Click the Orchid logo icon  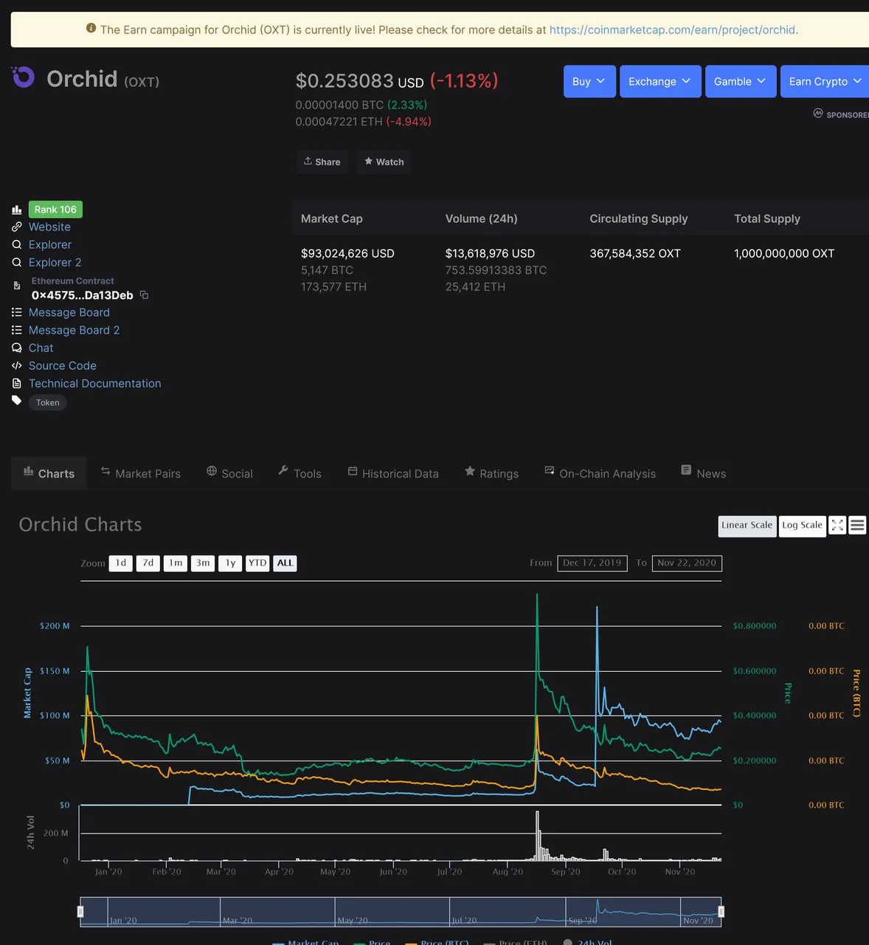coord(23,77)
